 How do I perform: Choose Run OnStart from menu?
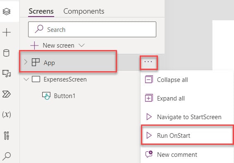[187, 135]
